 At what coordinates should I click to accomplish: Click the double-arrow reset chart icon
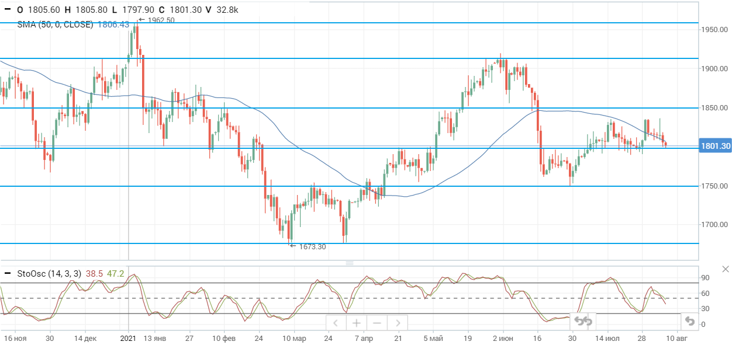tap(582, 321)
